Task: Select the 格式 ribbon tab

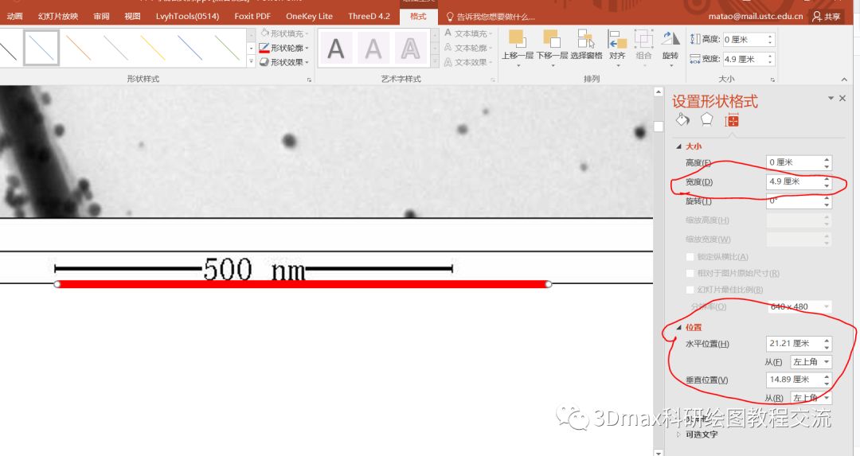Action: tap(418, 16)
